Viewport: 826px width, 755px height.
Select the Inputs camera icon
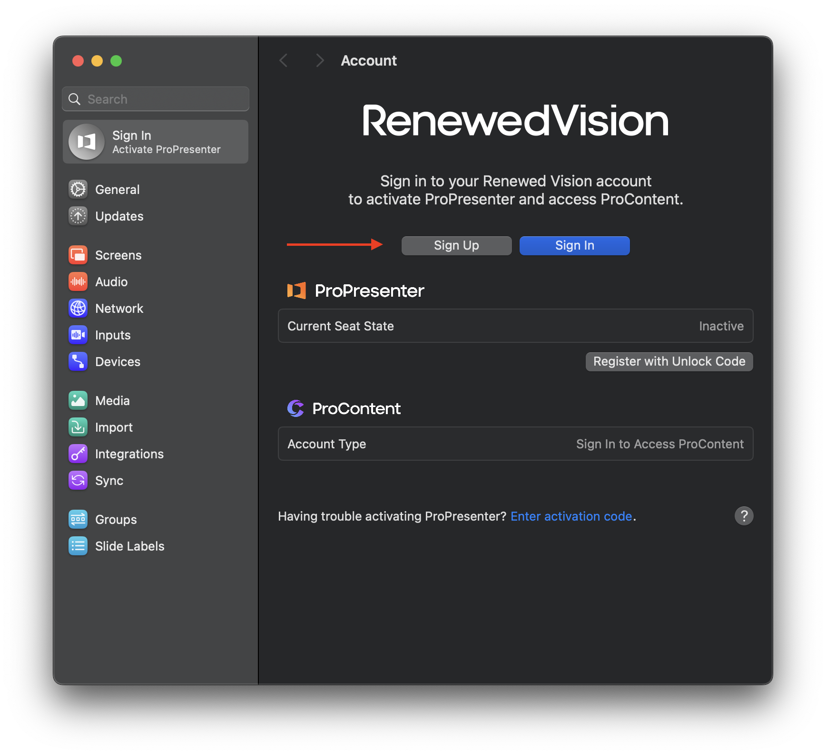[x=78, y=335]
